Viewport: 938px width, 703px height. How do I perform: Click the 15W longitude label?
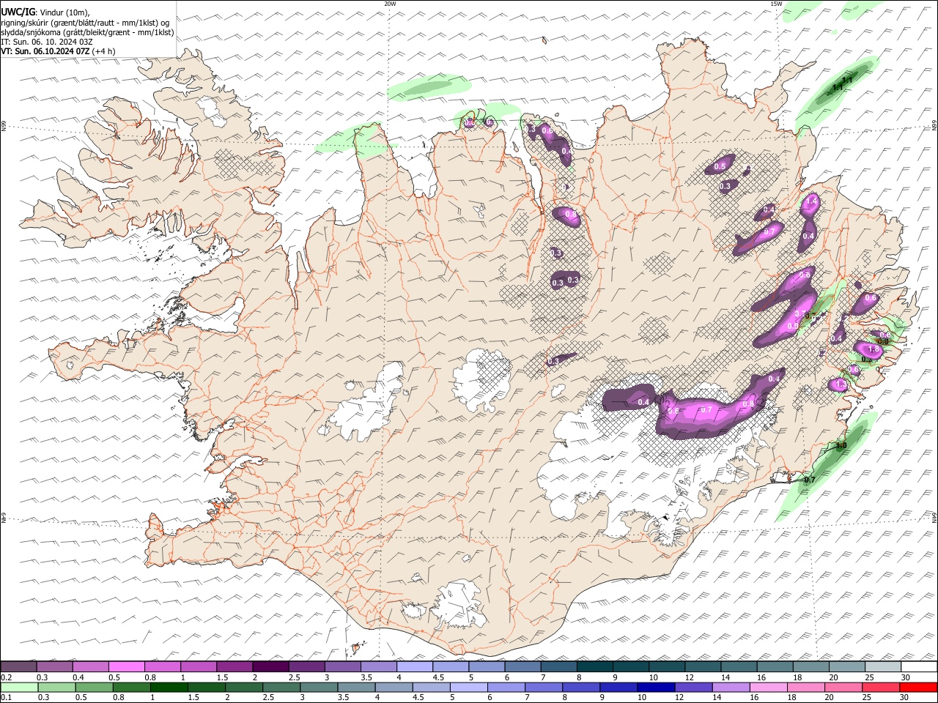click(x=776, y=4)
